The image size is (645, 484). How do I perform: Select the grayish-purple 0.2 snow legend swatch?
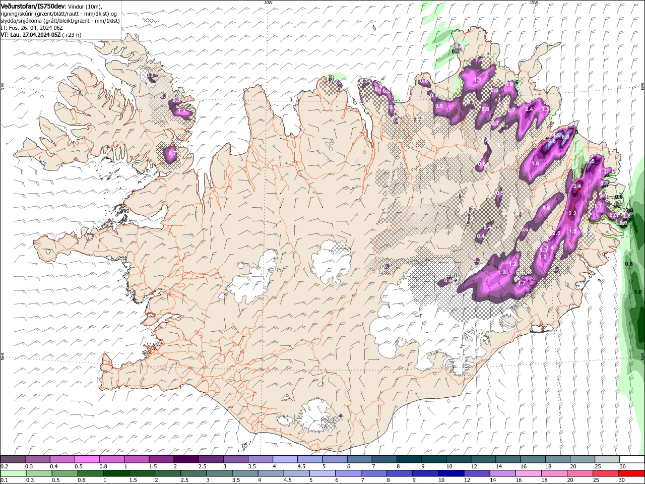(x=13, y=459)
